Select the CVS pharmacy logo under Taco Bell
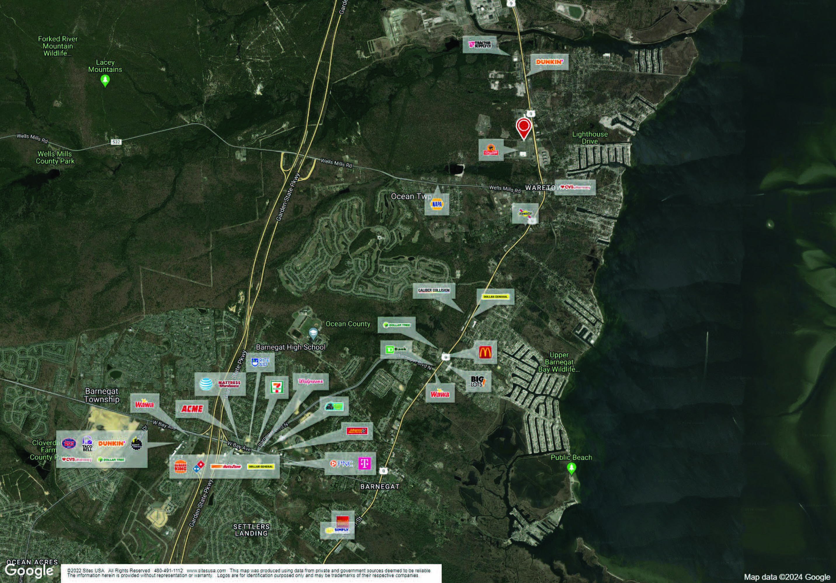 coord(77,459)
